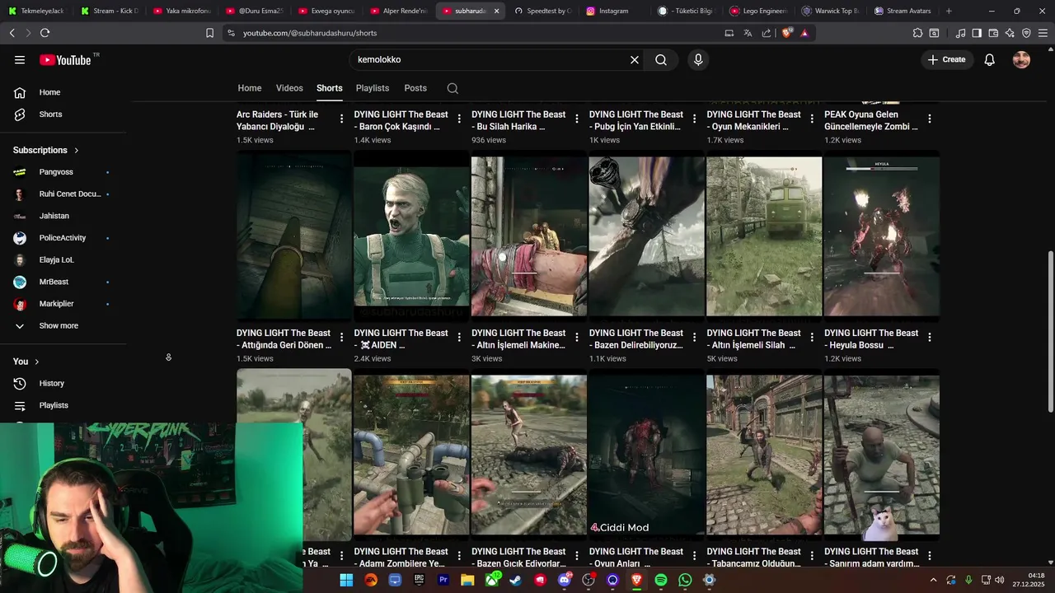Open the music note playlist icon
The width and height of the screenshot is (1055, 593).
[x=960, y=33]
